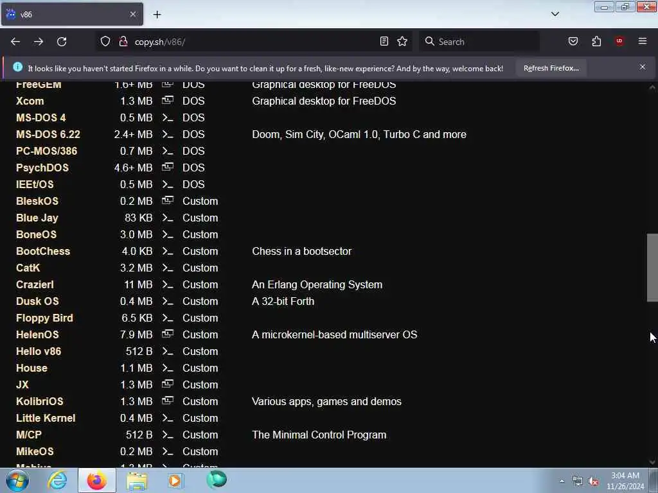Click the 'Chess in a bootsector' description
Image resolution: width=658 pixels, height=493 pixels.
[x=302, y=252]
